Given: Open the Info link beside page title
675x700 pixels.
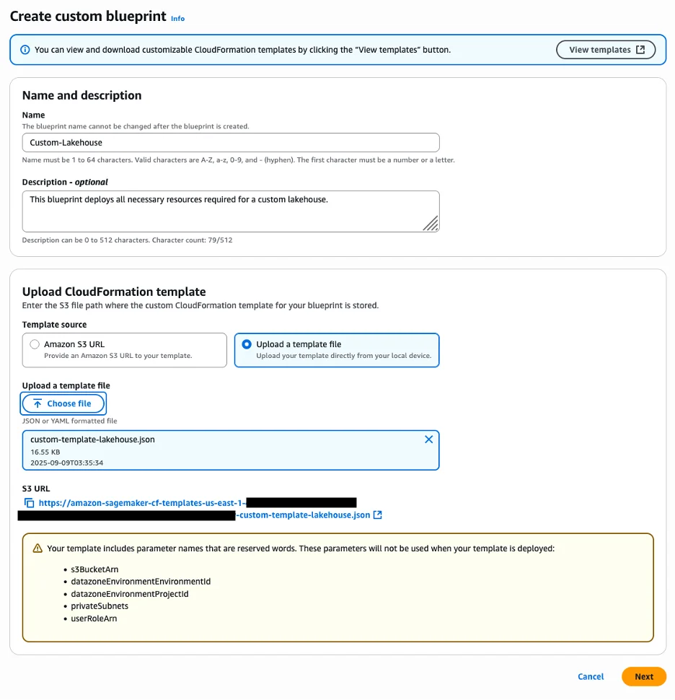Looking at the screenshot, I should (x=177, y=19).
